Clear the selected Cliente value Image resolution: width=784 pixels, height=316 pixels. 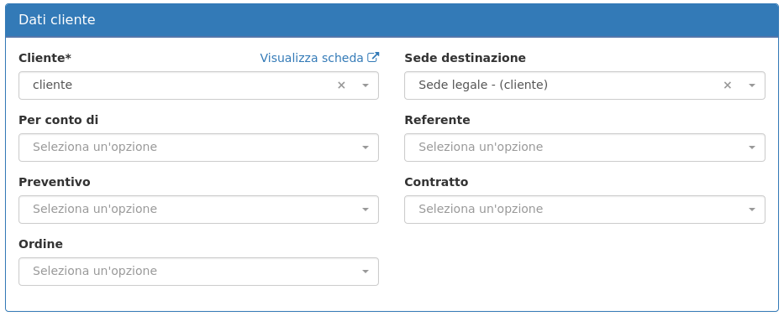341,85
